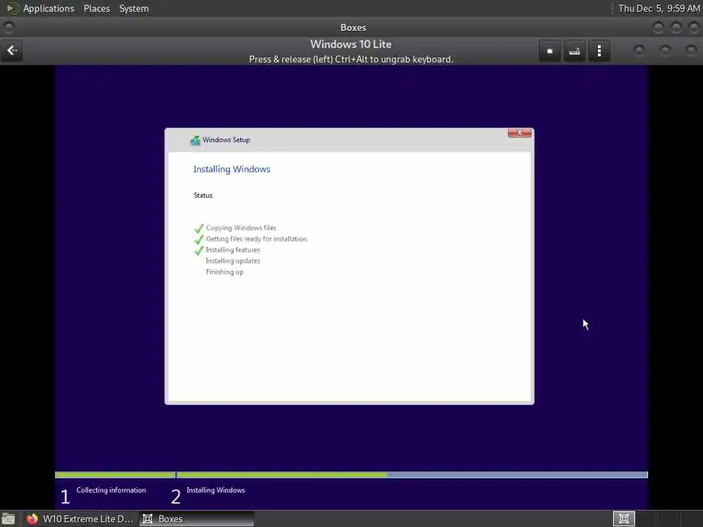This screenshot has width=703, height=527.
Task: Click the Boxes window title bar text
Action: [x=353, y=27]
